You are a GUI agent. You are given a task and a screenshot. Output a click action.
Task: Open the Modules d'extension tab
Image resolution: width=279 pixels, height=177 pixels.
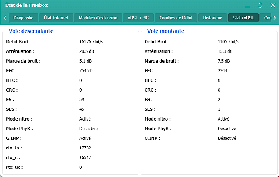click(98, 18)
